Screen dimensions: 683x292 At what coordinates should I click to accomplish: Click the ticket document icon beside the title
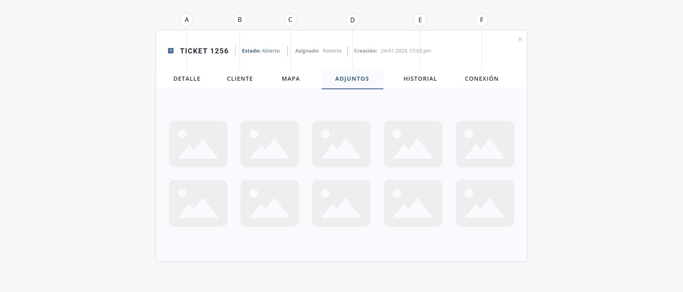point(170,51)
